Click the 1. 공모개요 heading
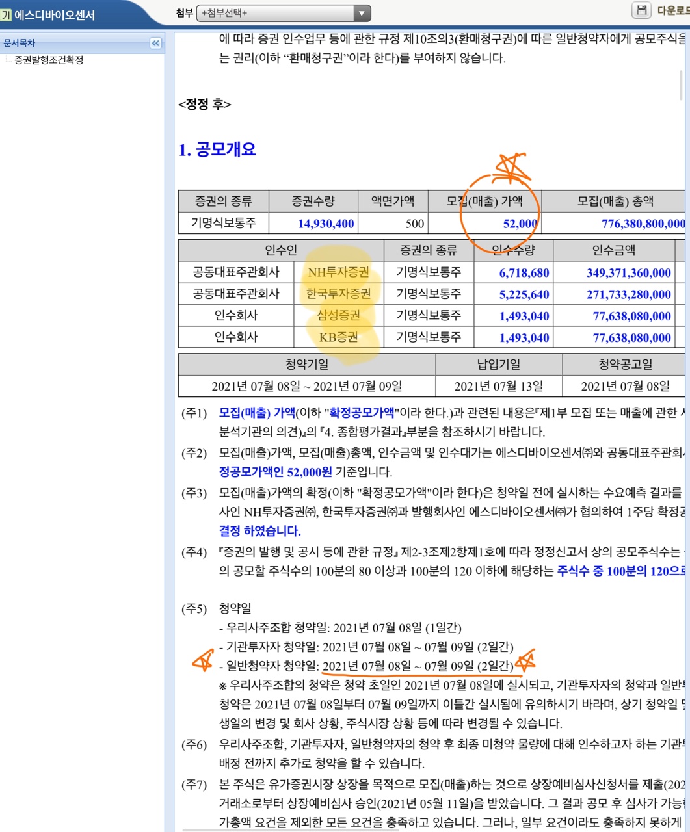 coord(217,149)
